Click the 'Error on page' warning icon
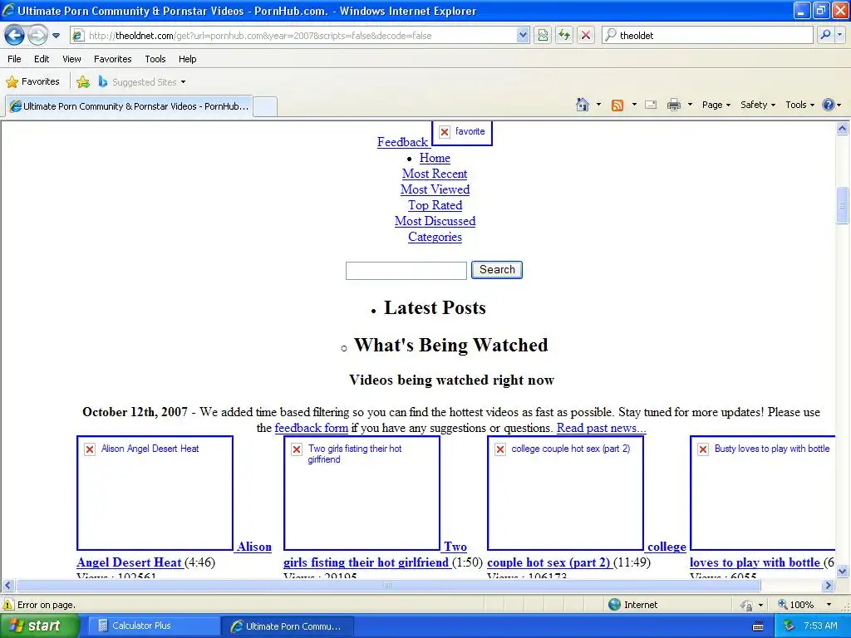Screen dimensions: 851x638 pos(8,605)
